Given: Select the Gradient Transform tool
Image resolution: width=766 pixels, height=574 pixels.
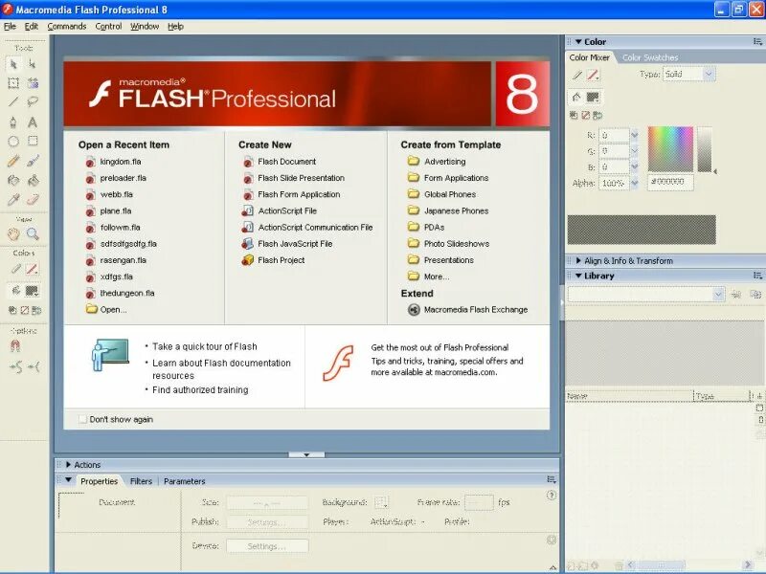Looking at the screenshot, I should pos(33,83).
